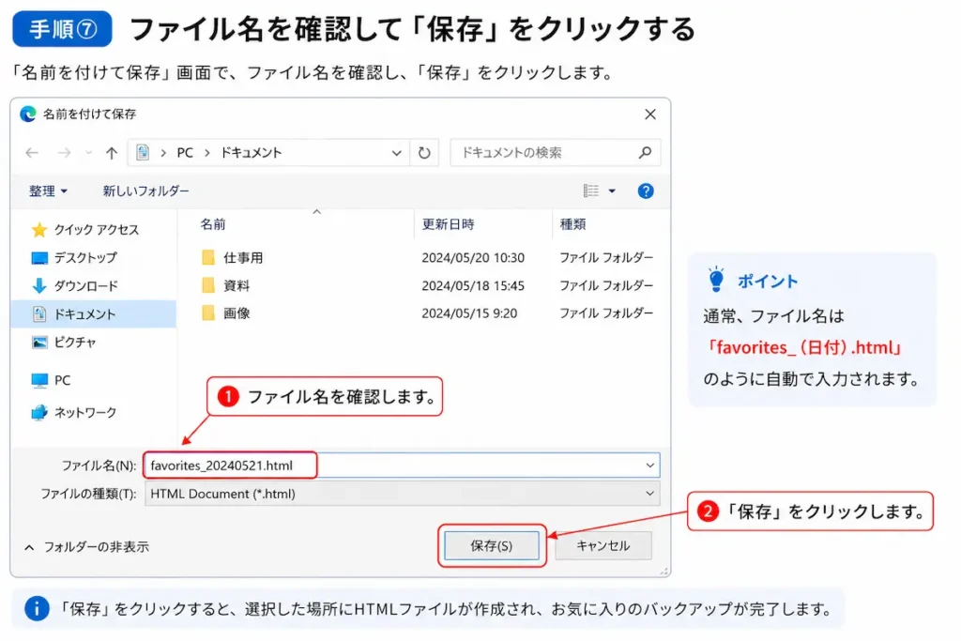Close the 名前を付けて保存 dialog
Image resolution: width=961 pixels, height=641 pixels.
650,114
